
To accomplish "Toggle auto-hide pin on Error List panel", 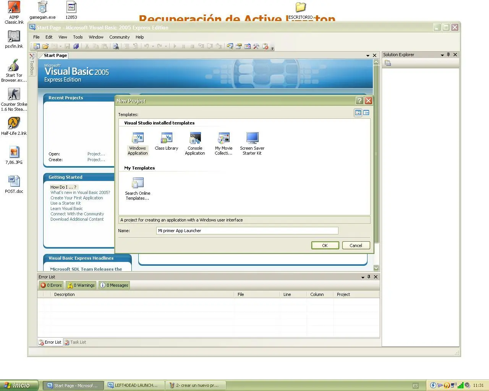I will pos(369,277).
